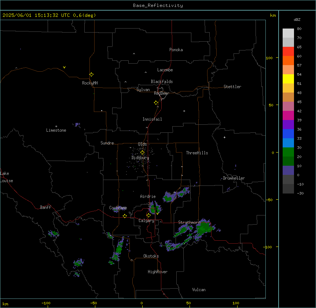Select the Olds label
316x308 pixels.
tap(142, 144)
